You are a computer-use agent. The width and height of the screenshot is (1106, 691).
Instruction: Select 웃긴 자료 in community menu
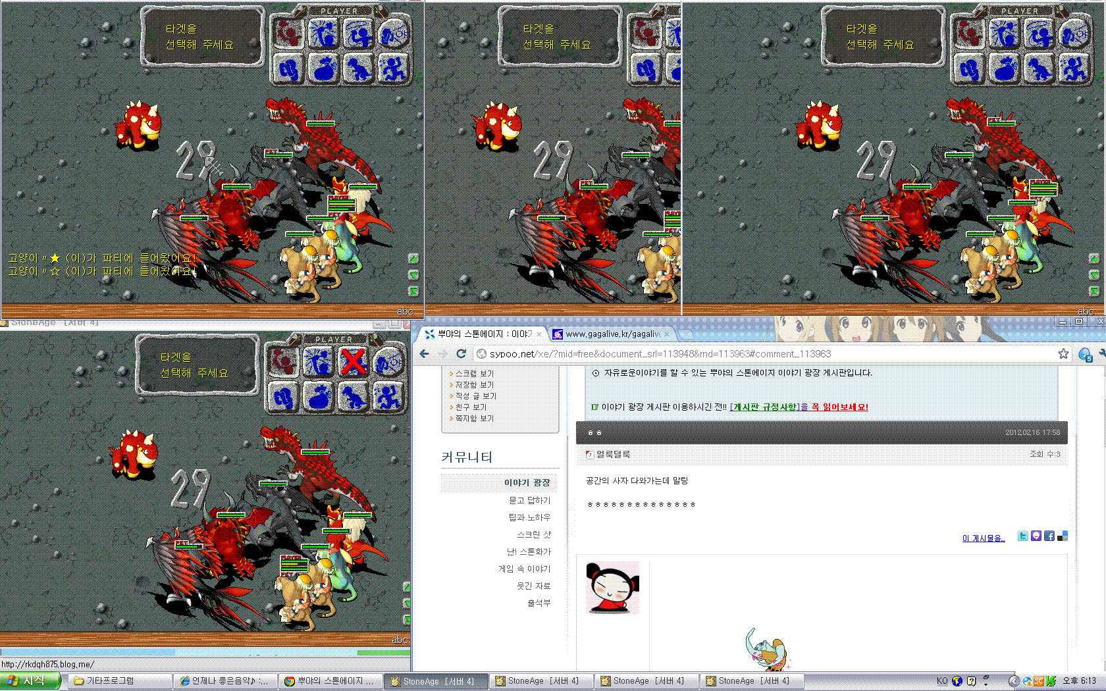point(533,586)
